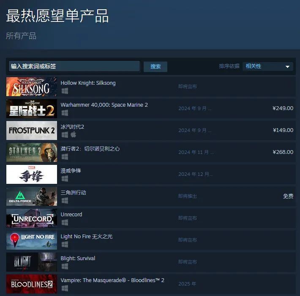The height and width of the screenshot is (296, 300).
Task: Click the ¥249.00 price
Action: pyautogui.click(x=283, y=108)
